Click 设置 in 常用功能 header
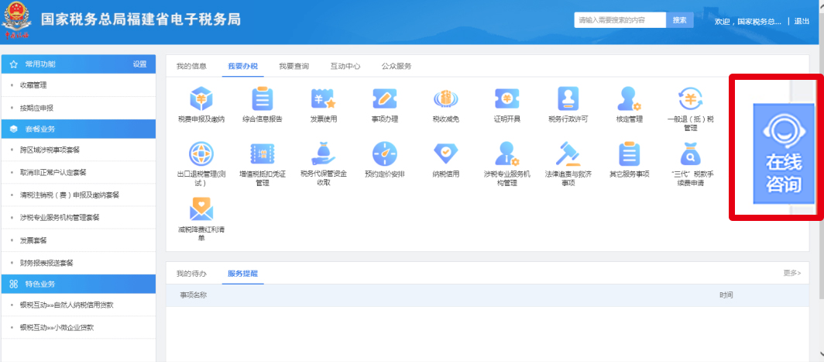 tap(139, 64)
